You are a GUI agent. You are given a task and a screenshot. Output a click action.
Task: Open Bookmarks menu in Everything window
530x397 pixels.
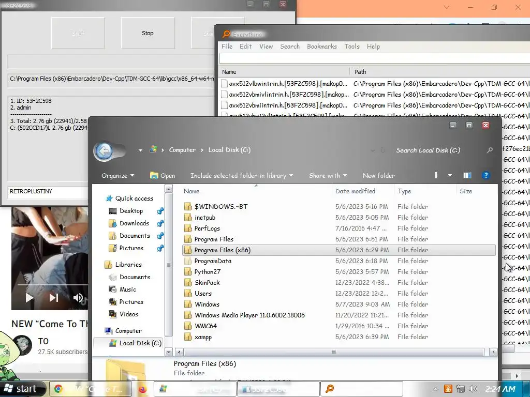(x=322, y=46)
